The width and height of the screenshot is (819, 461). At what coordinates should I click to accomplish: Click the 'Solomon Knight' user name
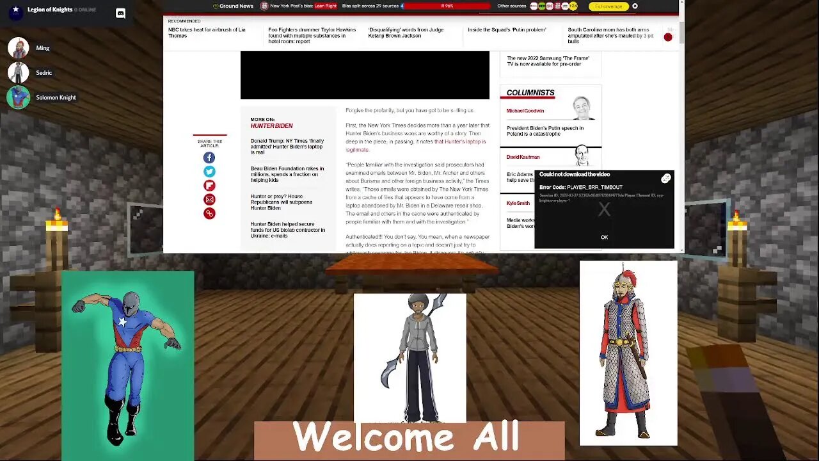tap(56, 97)
